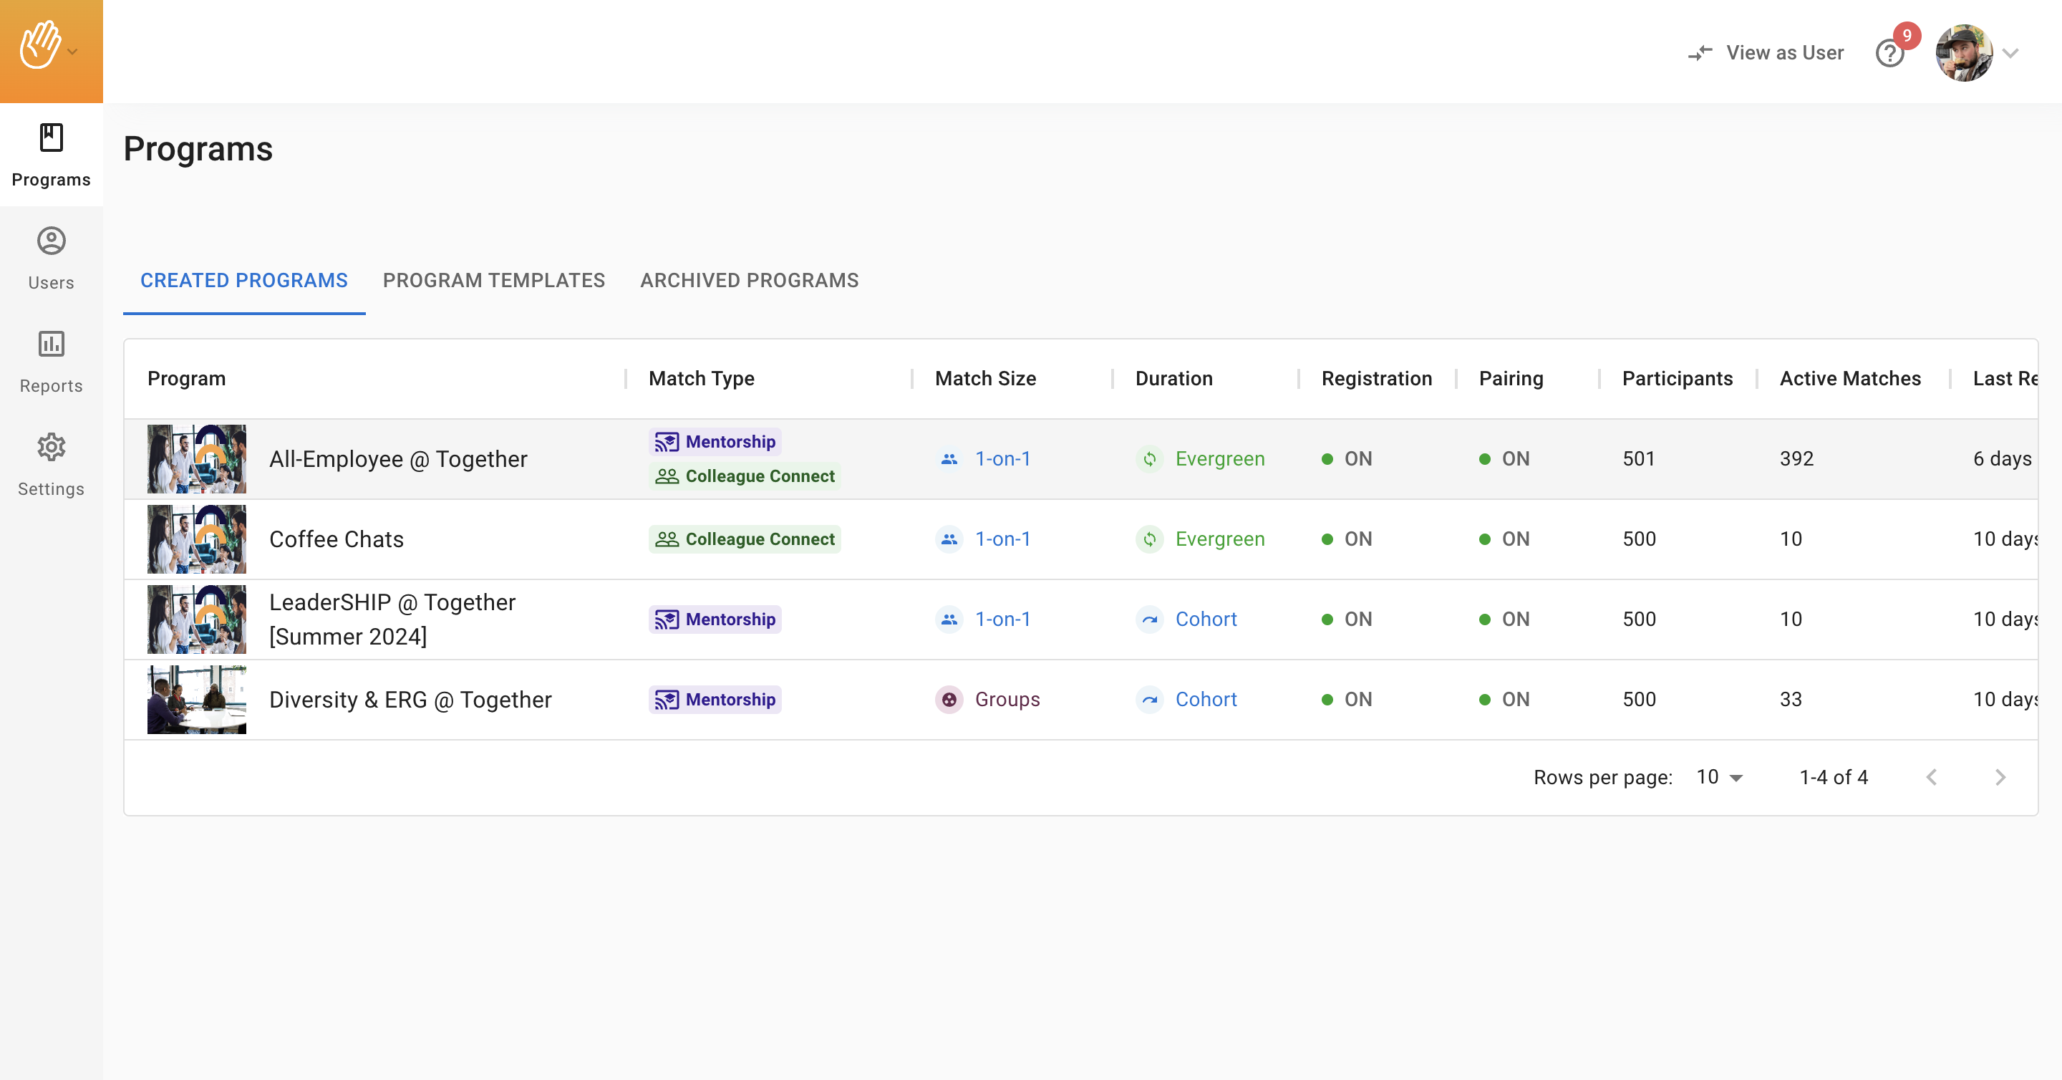Image resolution: width=2062 pixels, height=1080 pixels.
Task: Switch to the Program Templates tab
Action: 494,279
